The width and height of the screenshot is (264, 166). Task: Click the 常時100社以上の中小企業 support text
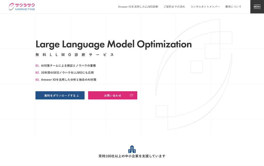pos(132,156)
